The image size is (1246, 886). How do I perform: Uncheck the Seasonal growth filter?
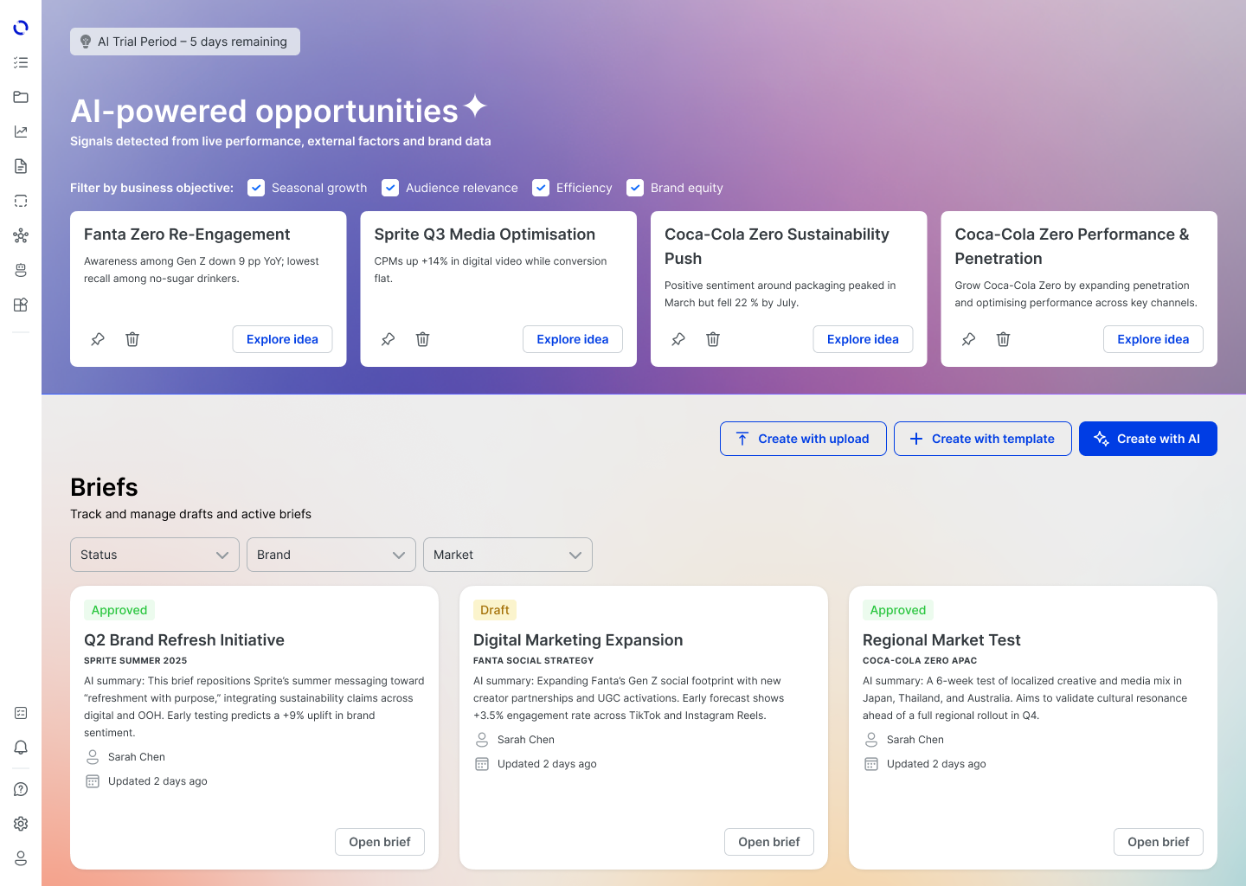pos(256,188)
